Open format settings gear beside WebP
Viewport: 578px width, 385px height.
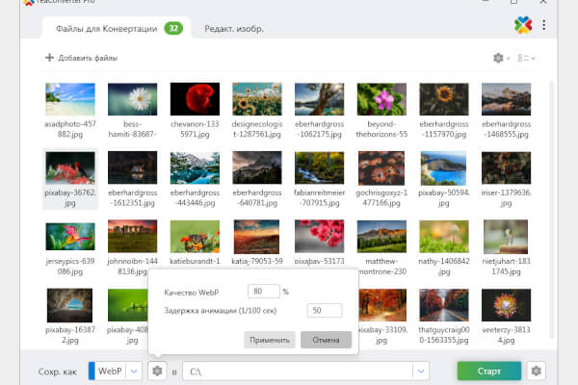tap(156, 371)
